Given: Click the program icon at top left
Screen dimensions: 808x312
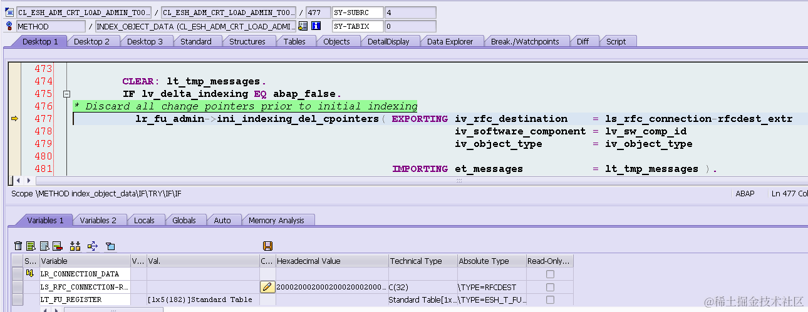Looking at the screenshot, I should pyautogui.click(x=9, y=13).
